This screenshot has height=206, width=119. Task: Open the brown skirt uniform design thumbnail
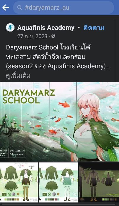pyautogui.click(x=19, y=182)
